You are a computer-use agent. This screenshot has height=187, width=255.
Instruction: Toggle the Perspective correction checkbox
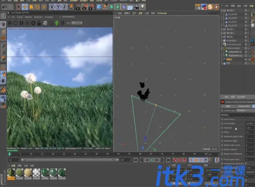[246, 164]
